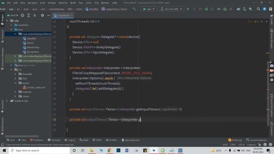Screen dimensions: 274x154
Task: Click the Project panel horizontal scrollbar
Action: click(22, 136)
